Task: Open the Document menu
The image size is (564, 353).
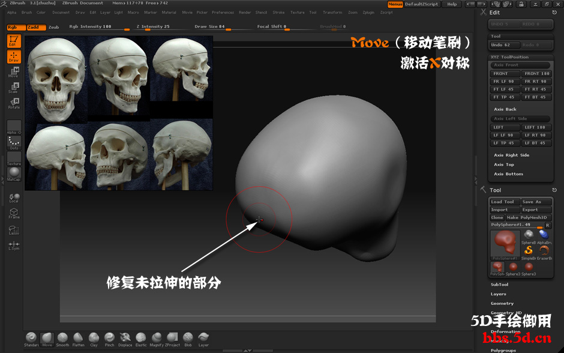Action: pyautogui.click(x=61, y=12)
